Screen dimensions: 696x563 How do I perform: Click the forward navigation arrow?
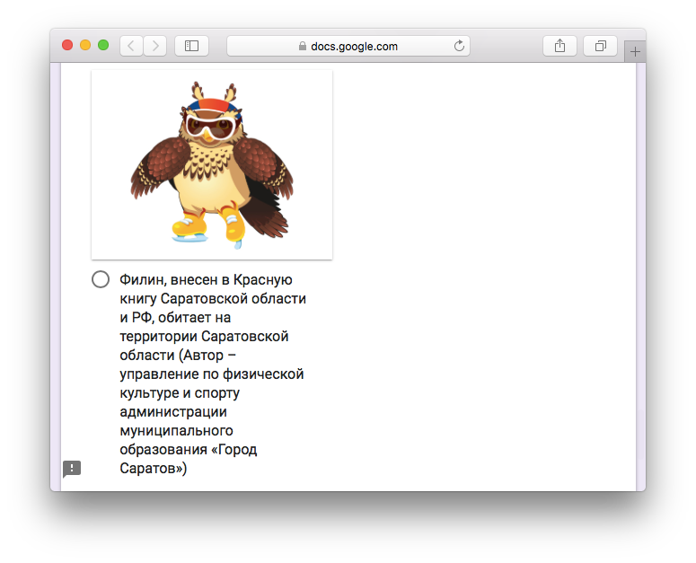click(155, 46)
